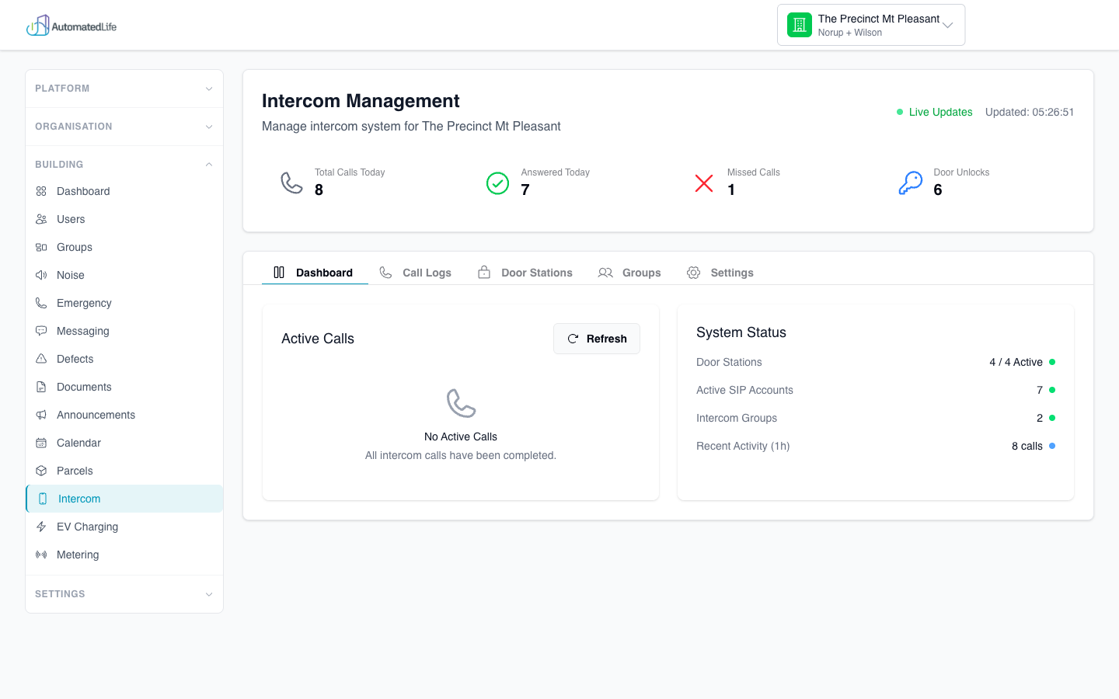Open the Door Stations tab
The height and width of the screenshot is (699, 1119).
(525, 273)
